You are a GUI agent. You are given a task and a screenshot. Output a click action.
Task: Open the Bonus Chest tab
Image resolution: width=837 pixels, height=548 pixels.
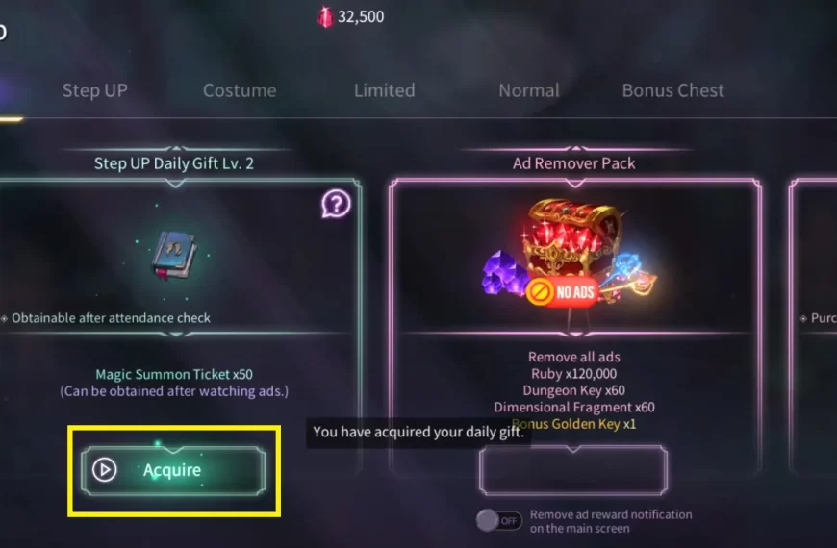tap(673, 90)
